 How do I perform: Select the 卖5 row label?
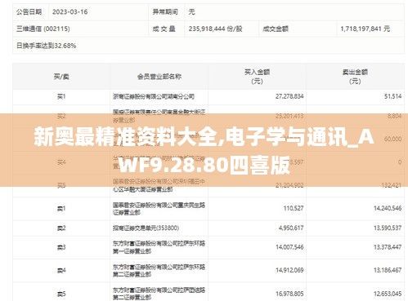[61, 294]
